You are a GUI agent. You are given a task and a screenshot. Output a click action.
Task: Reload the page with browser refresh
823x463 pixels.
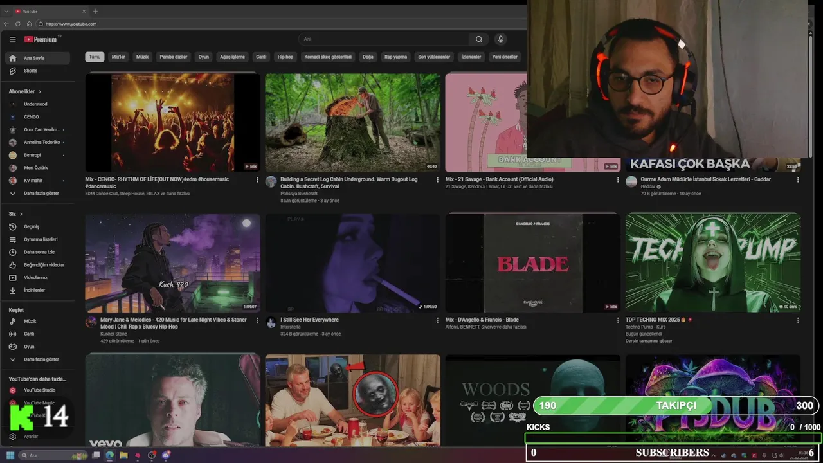click(x=18, y=24)
